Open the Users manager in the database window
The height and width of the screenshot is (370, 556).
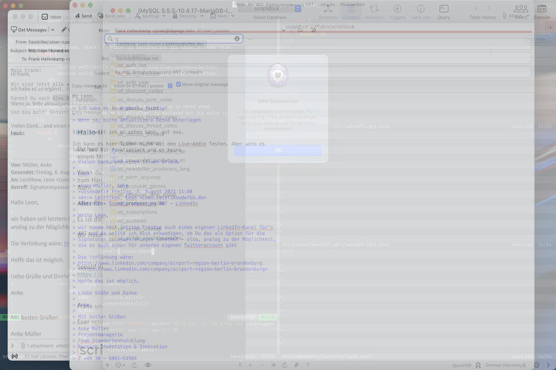click(521, 12)
